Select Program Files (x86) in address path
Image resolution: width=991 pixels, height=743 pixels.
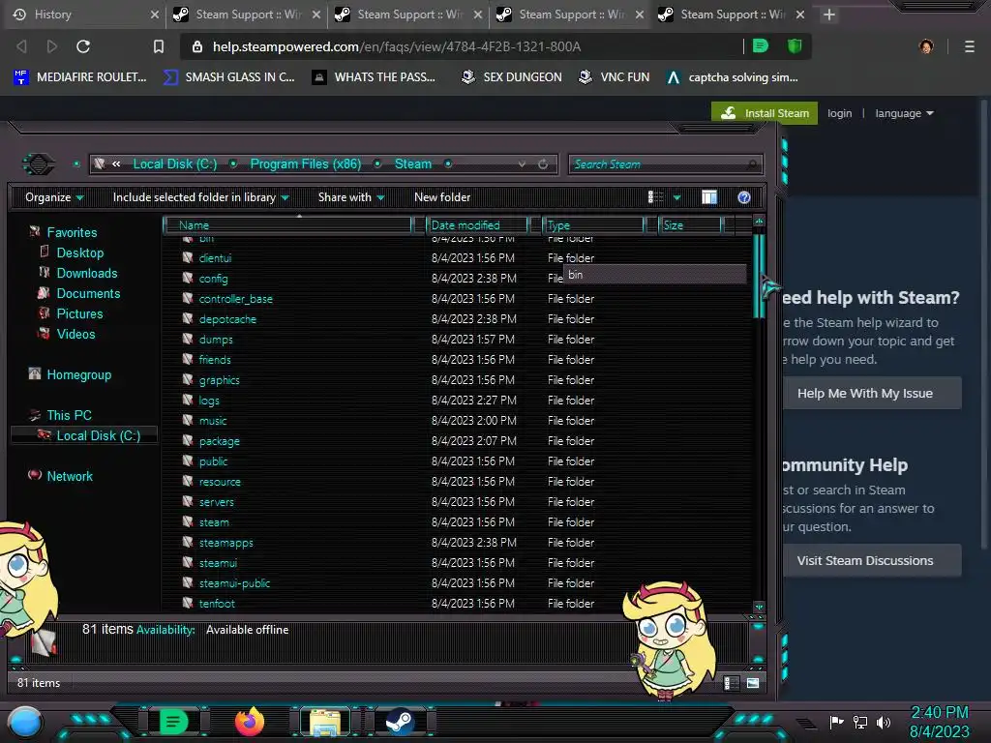(305, 163)
